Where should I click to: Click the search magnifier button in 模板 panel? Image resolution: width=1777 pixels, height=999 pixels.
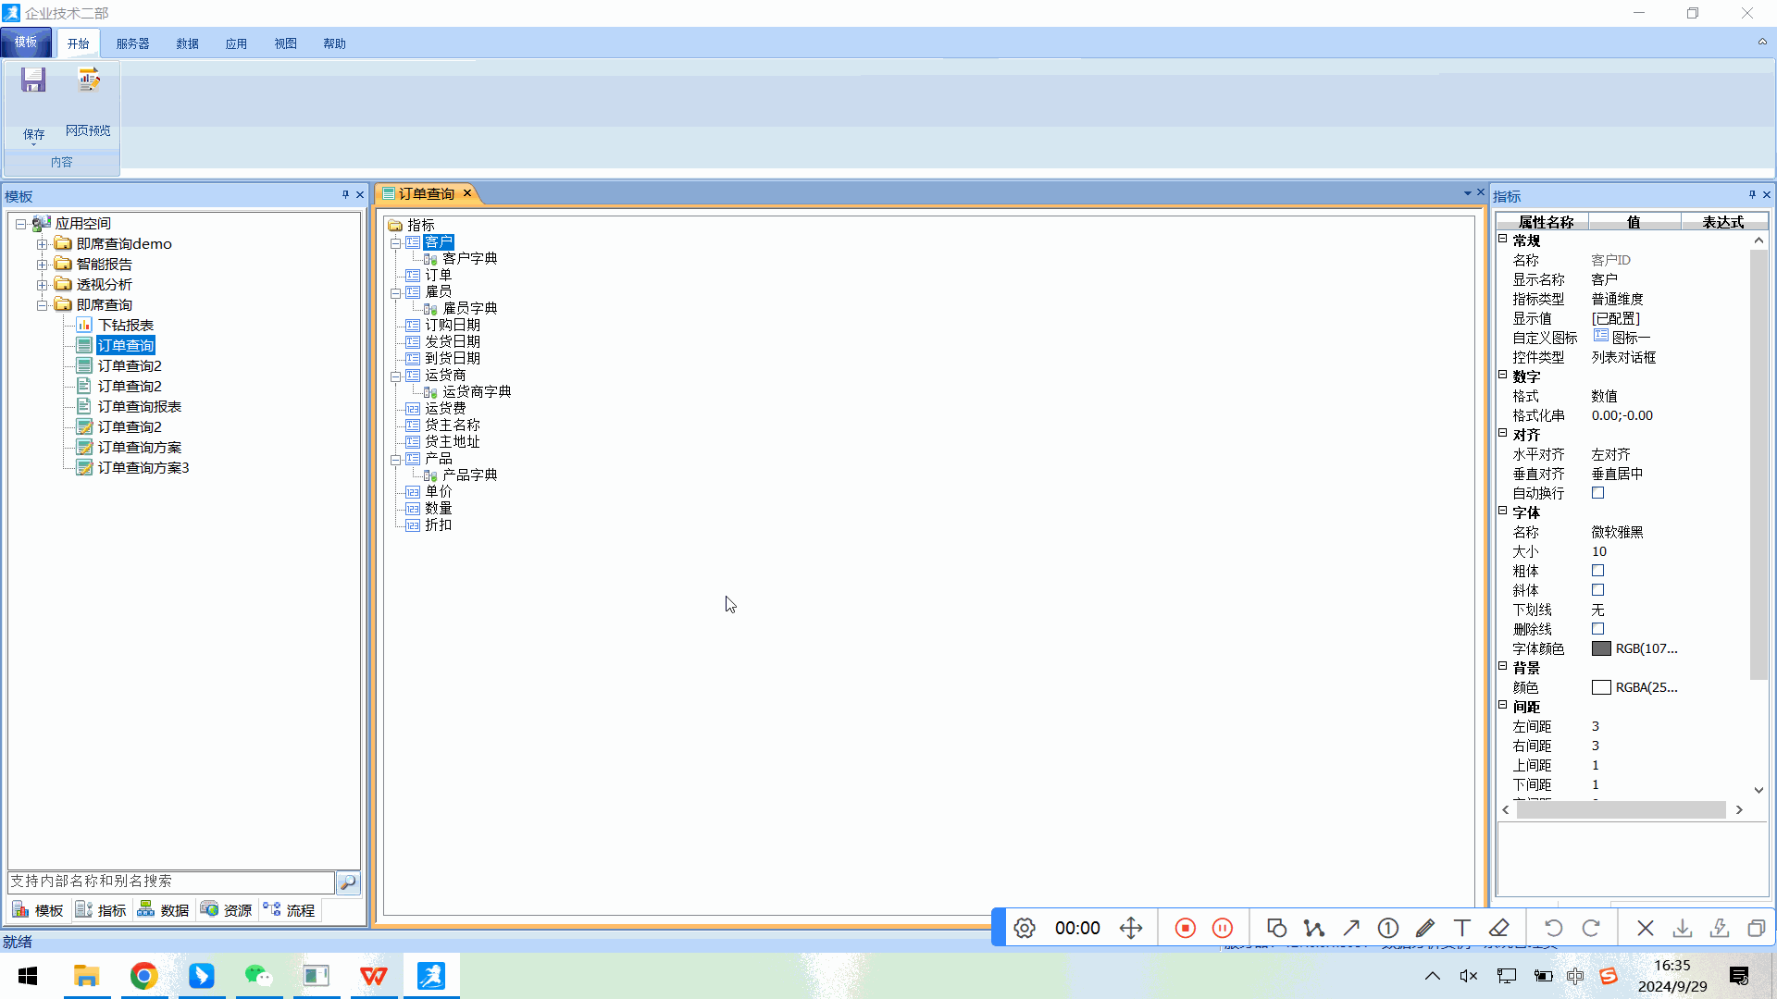pos(348,882)
